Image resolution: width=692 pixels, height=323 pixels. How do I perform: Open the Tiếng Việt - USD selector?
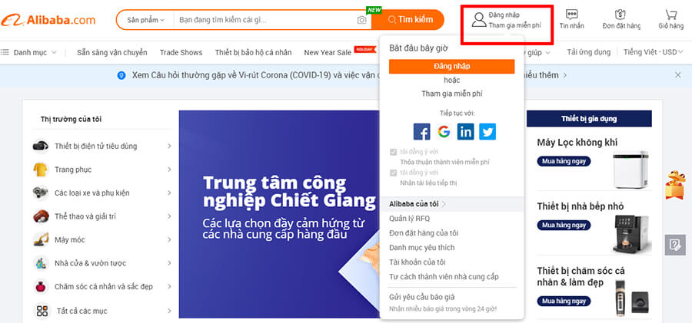point(653,52)
